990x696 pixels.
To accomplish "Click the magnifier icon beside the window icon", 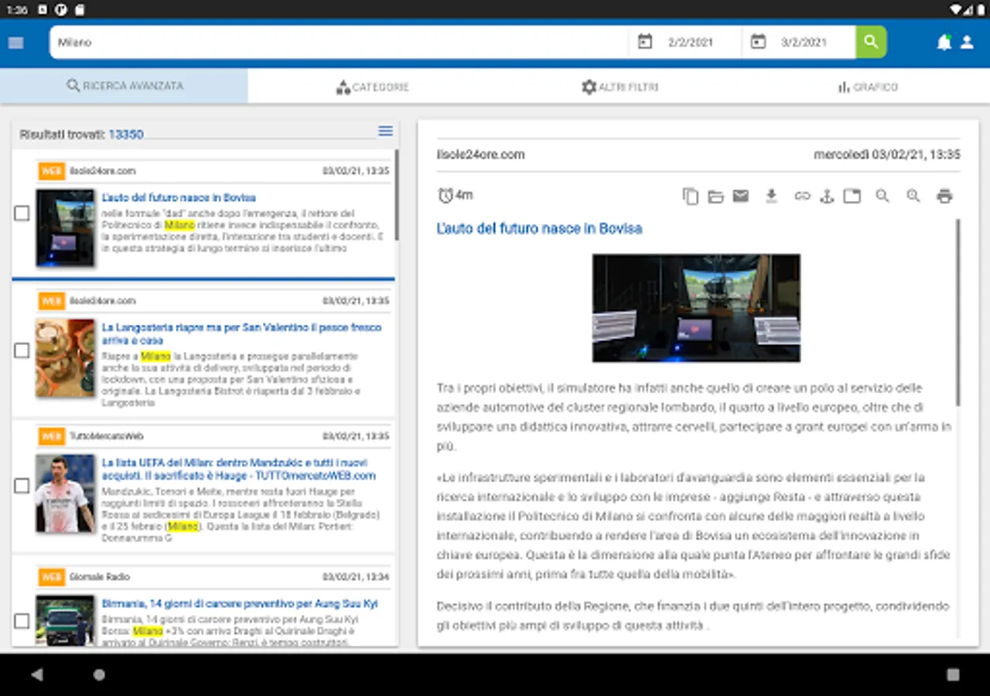I will [x=882, y=196].
